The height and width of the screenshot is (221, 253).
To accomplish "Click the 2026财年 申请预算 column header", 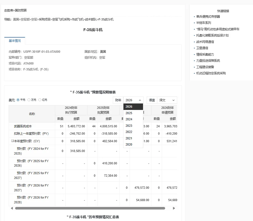I will click(x=164, y=110).
